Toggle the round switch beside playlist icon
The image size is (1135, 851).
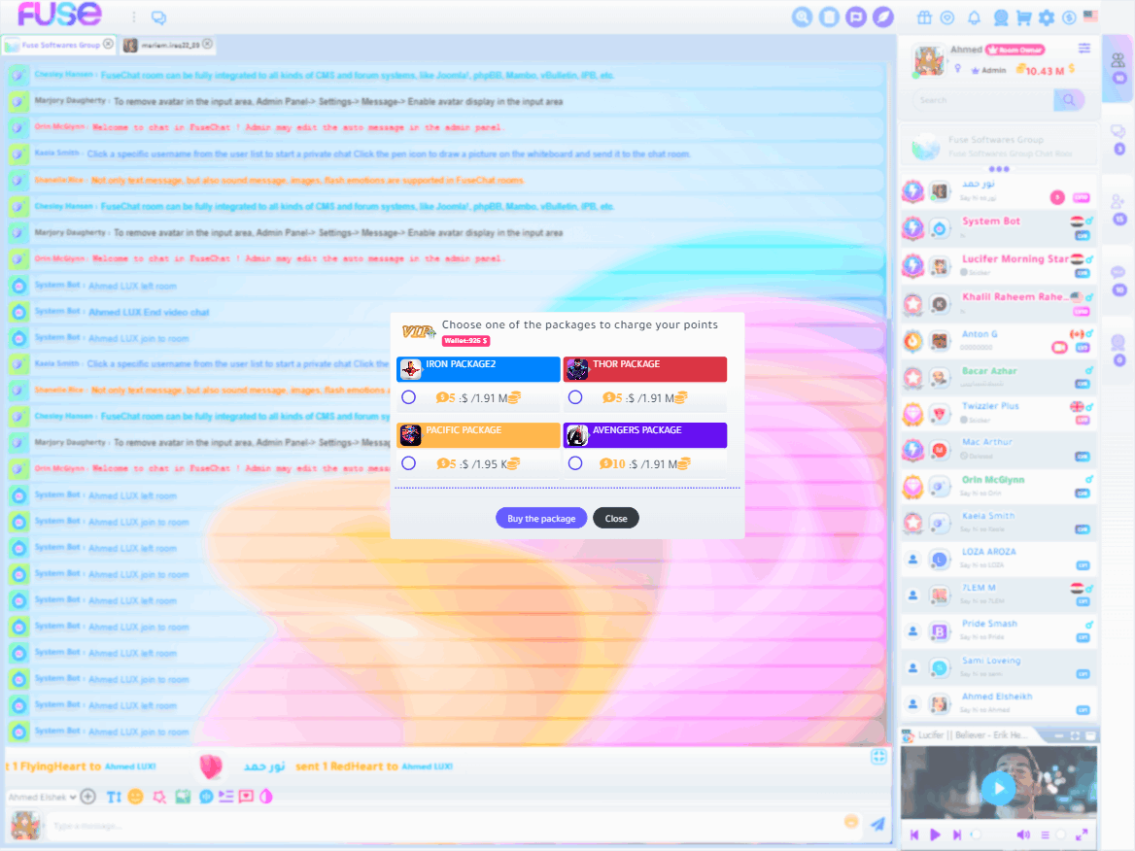click(1060, 834)
